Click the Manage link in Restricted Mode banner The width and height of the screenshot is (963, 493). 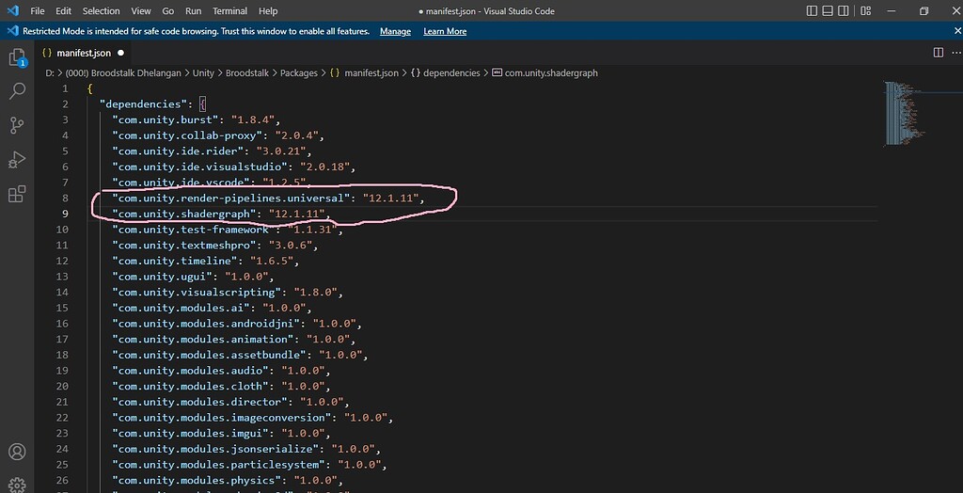point(395,31)
